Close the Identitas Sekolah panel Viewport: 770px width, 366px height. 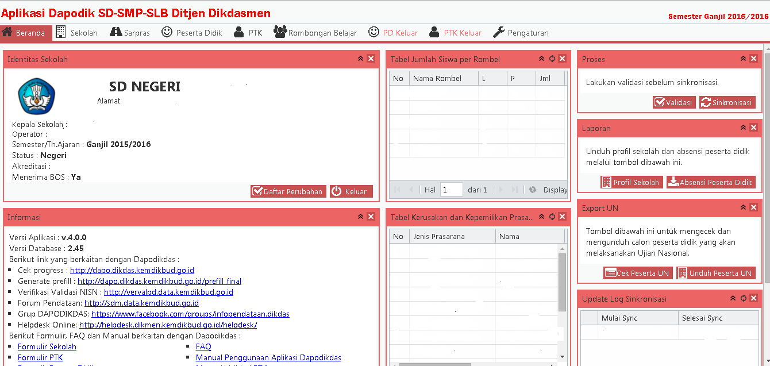pos(371,59)
